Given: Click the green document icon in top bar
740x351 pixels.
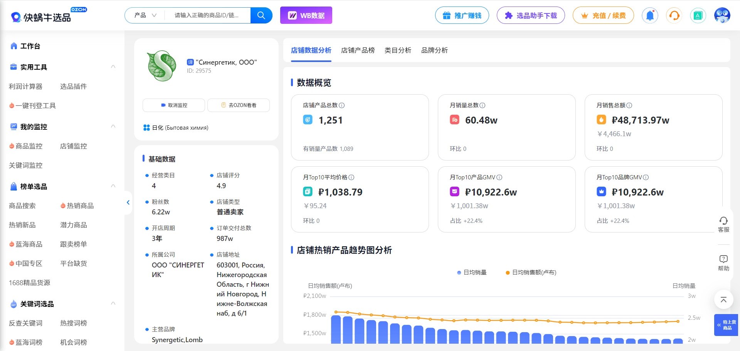Looking at the screenshot, I should pos(698,15).
